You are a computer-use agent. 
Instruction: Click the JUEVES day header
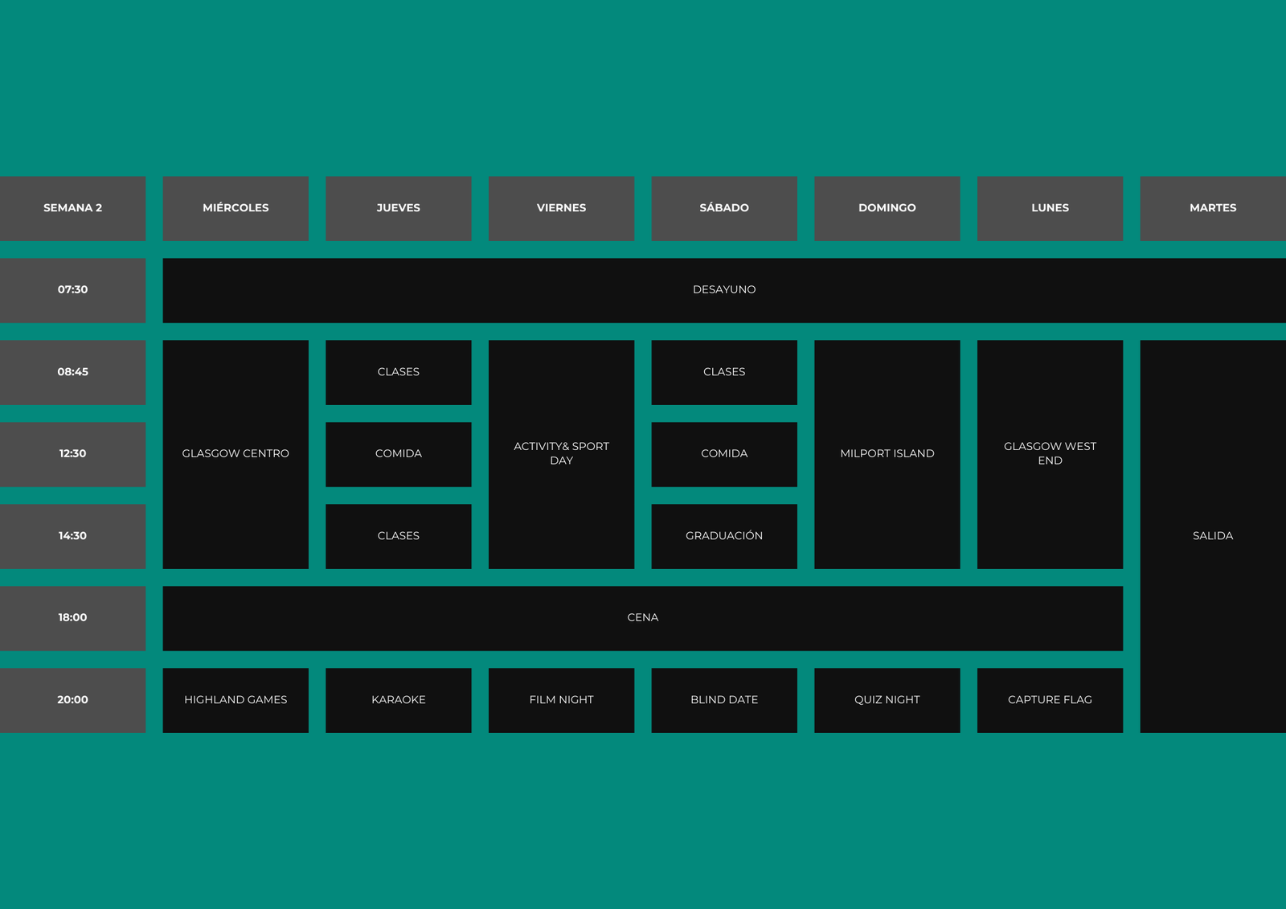(x=399, y=208)
